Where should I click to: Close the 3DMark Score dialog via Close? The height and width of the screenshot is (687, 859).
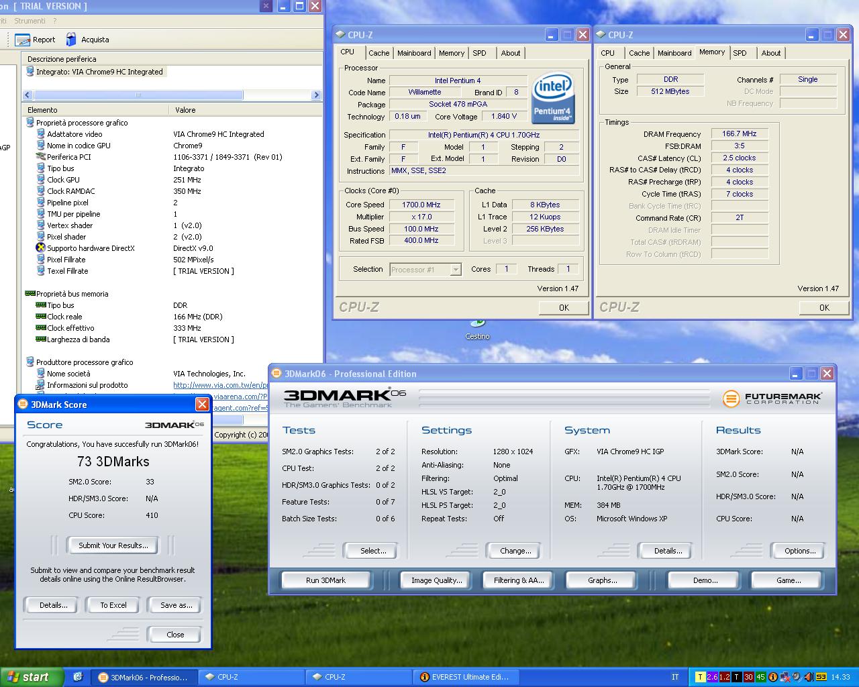(x=175, y=635)
